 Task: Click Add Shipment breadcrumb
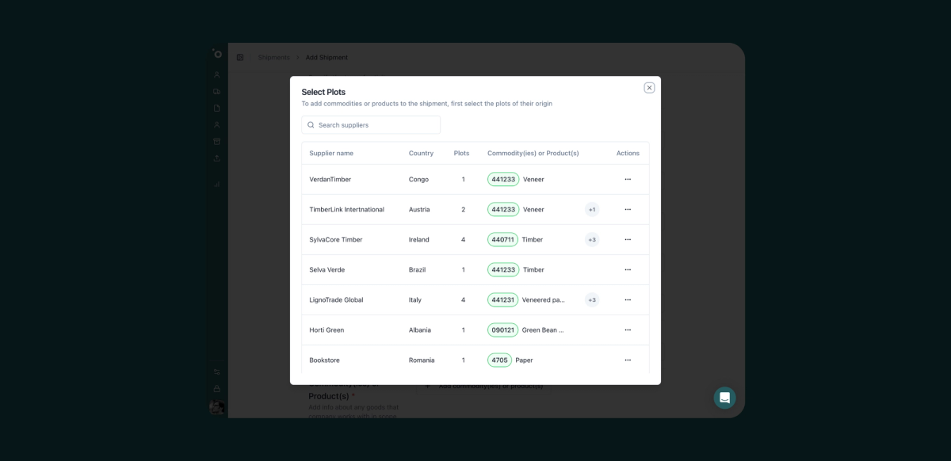click(x=327, y=57)
